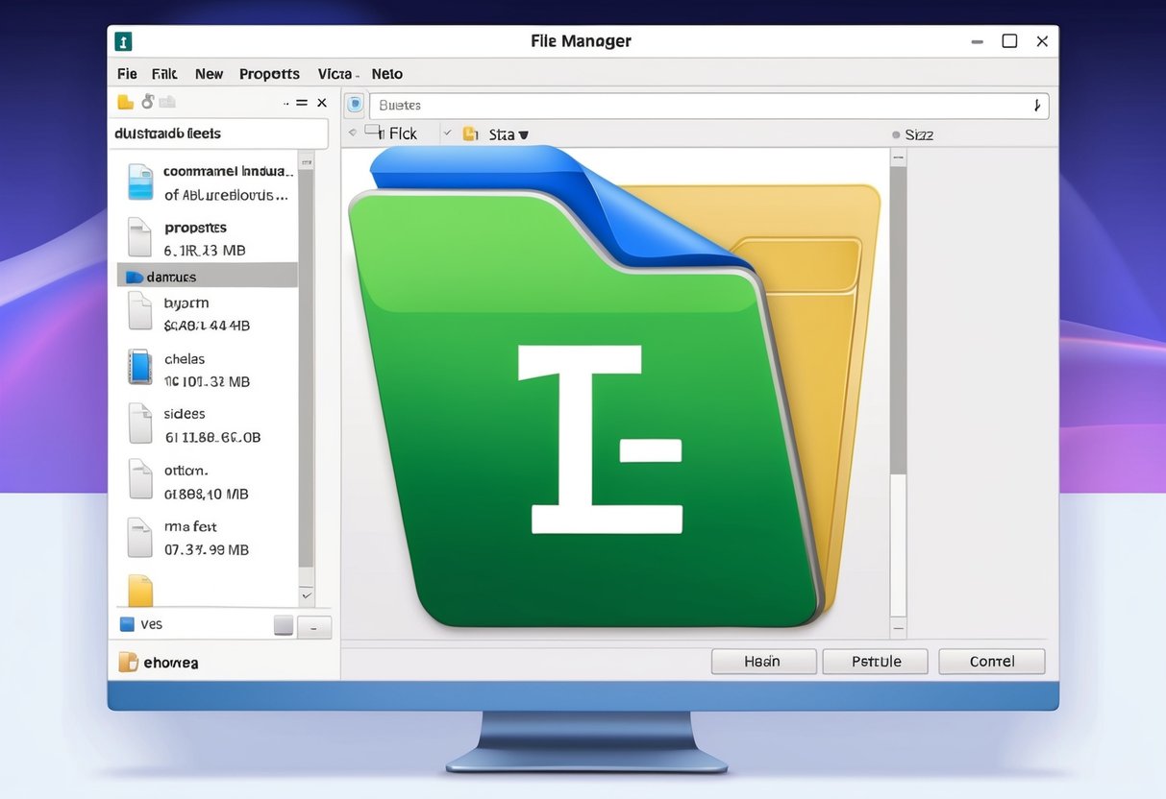Toggle the checkmark beside the Sta column
This screenshot has height=799, width=1166.
click(448, 133)
